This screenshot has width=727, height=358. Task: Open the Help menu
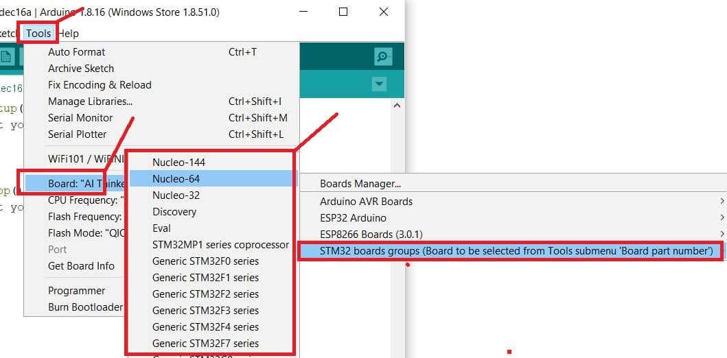point(68,34)
